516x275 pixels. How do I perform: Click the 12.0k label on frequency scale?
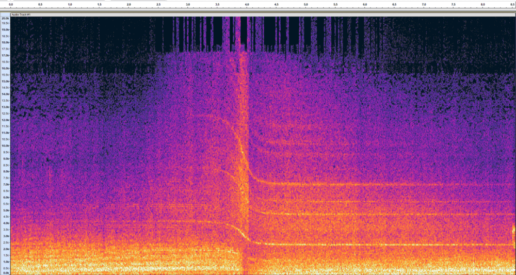5,120
